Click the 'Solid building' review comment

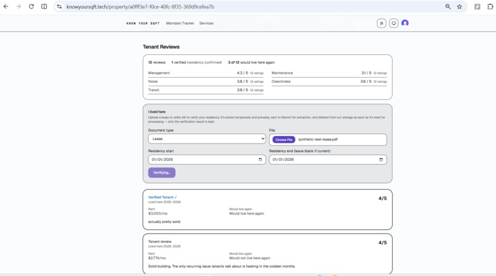(222, 267)
